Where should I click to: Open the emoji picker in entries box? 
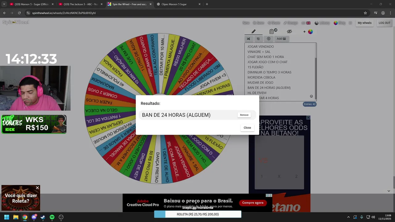[311, 96]
